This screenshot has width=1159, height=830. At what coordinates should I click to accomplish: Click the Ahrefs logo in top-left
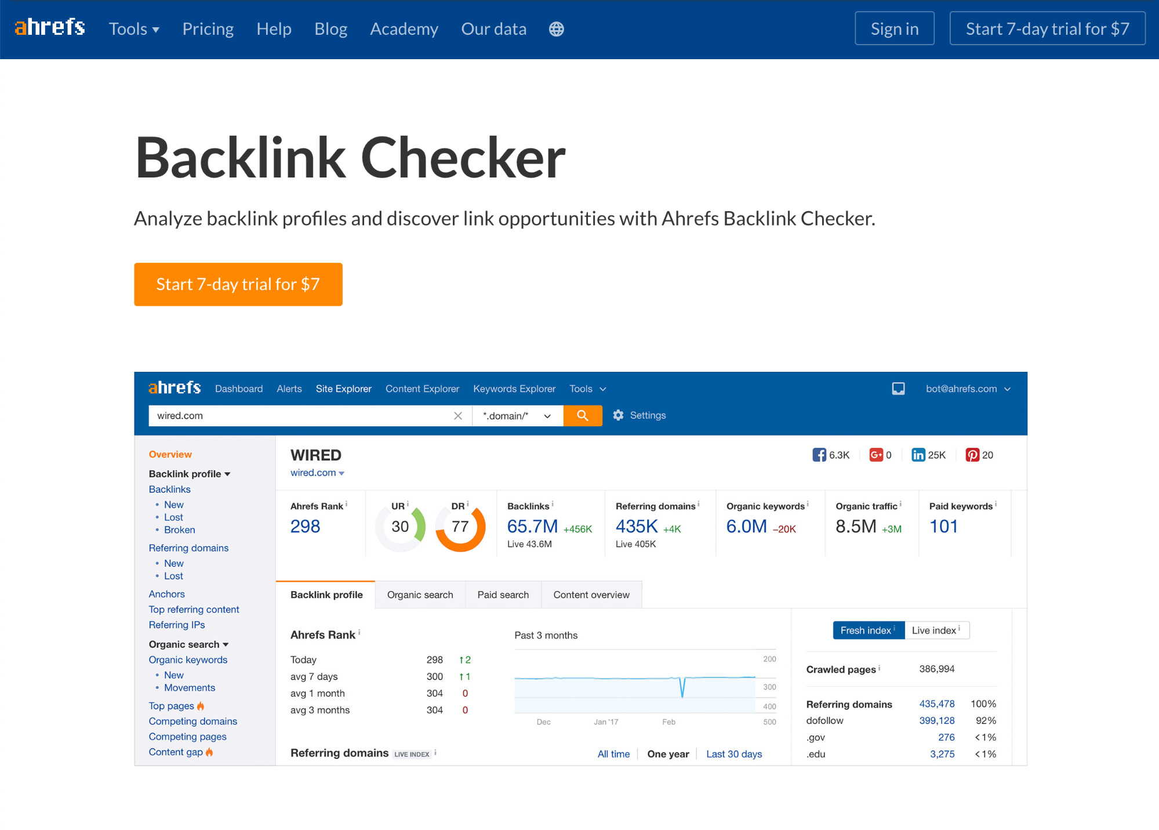49,29
